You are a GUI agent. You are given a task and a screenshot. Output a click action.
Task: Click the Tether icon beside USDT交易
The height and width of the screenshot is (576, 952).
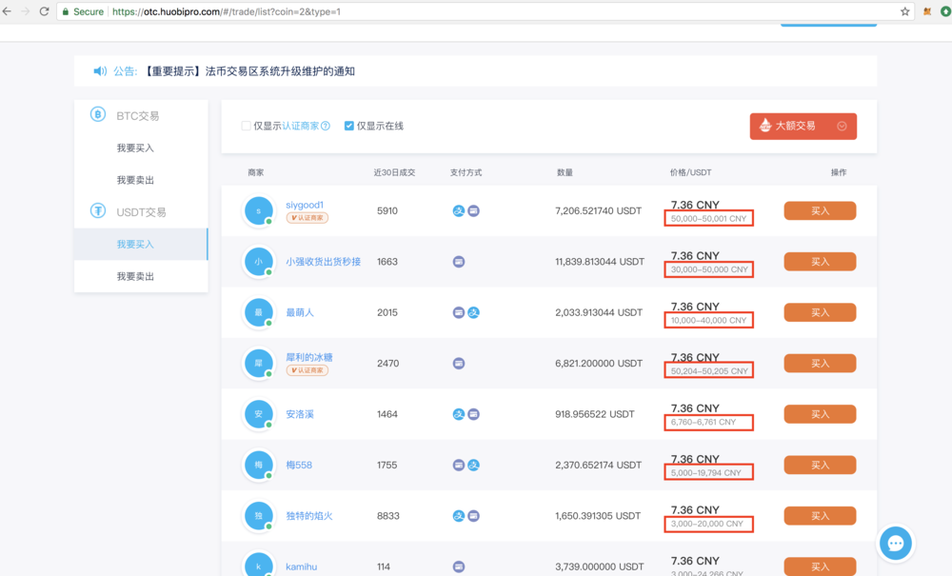[96, 211]
